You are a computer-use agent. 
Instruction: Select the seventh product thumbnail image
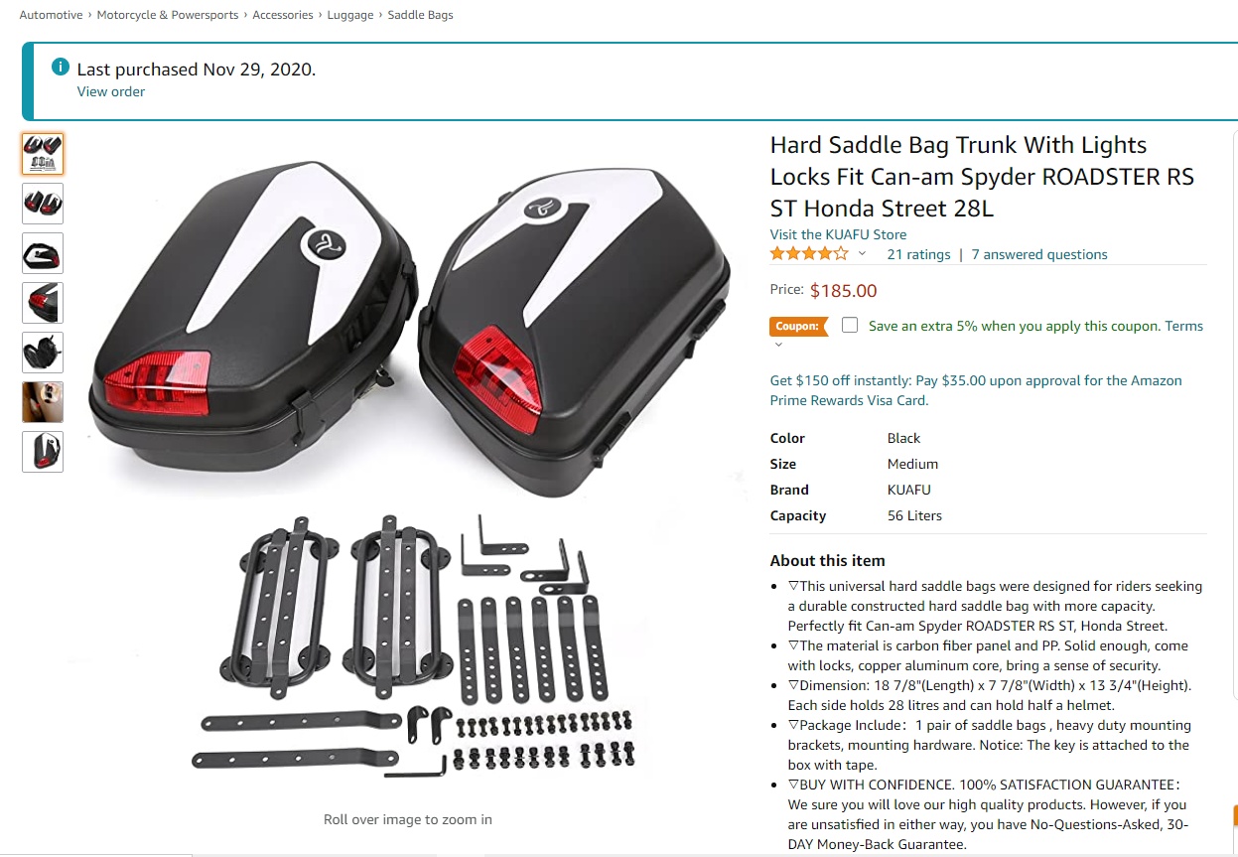point(43,452)
